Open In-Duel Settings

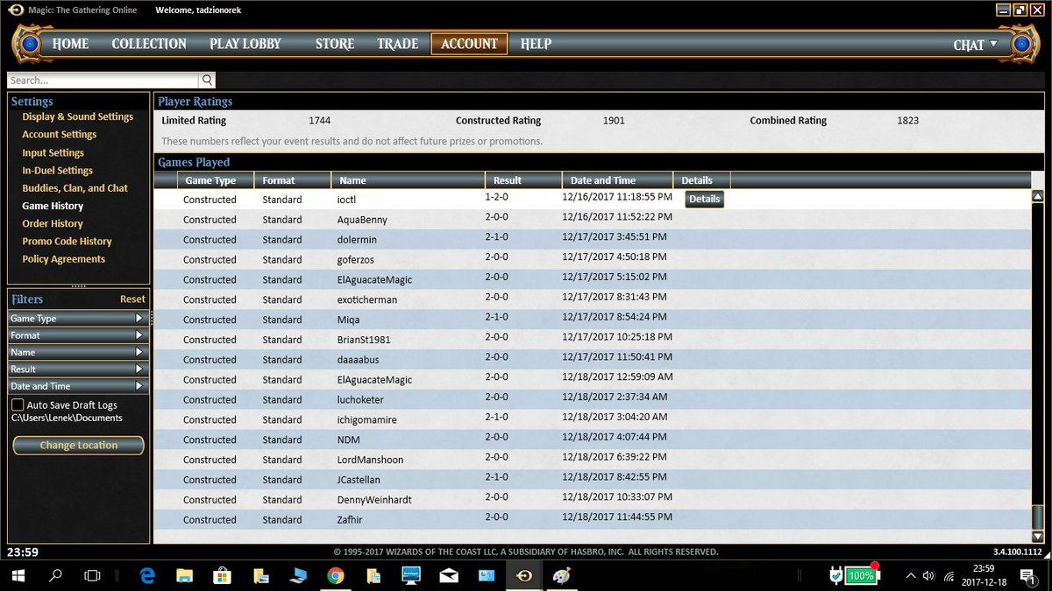click(x=58, y=171)
